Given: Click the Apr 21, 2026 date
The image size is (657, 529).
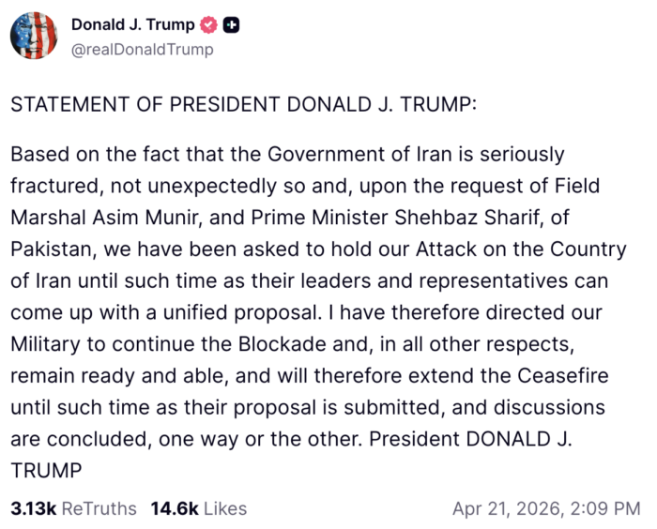Looking at the screenshot, I should (x=503, y=508).
